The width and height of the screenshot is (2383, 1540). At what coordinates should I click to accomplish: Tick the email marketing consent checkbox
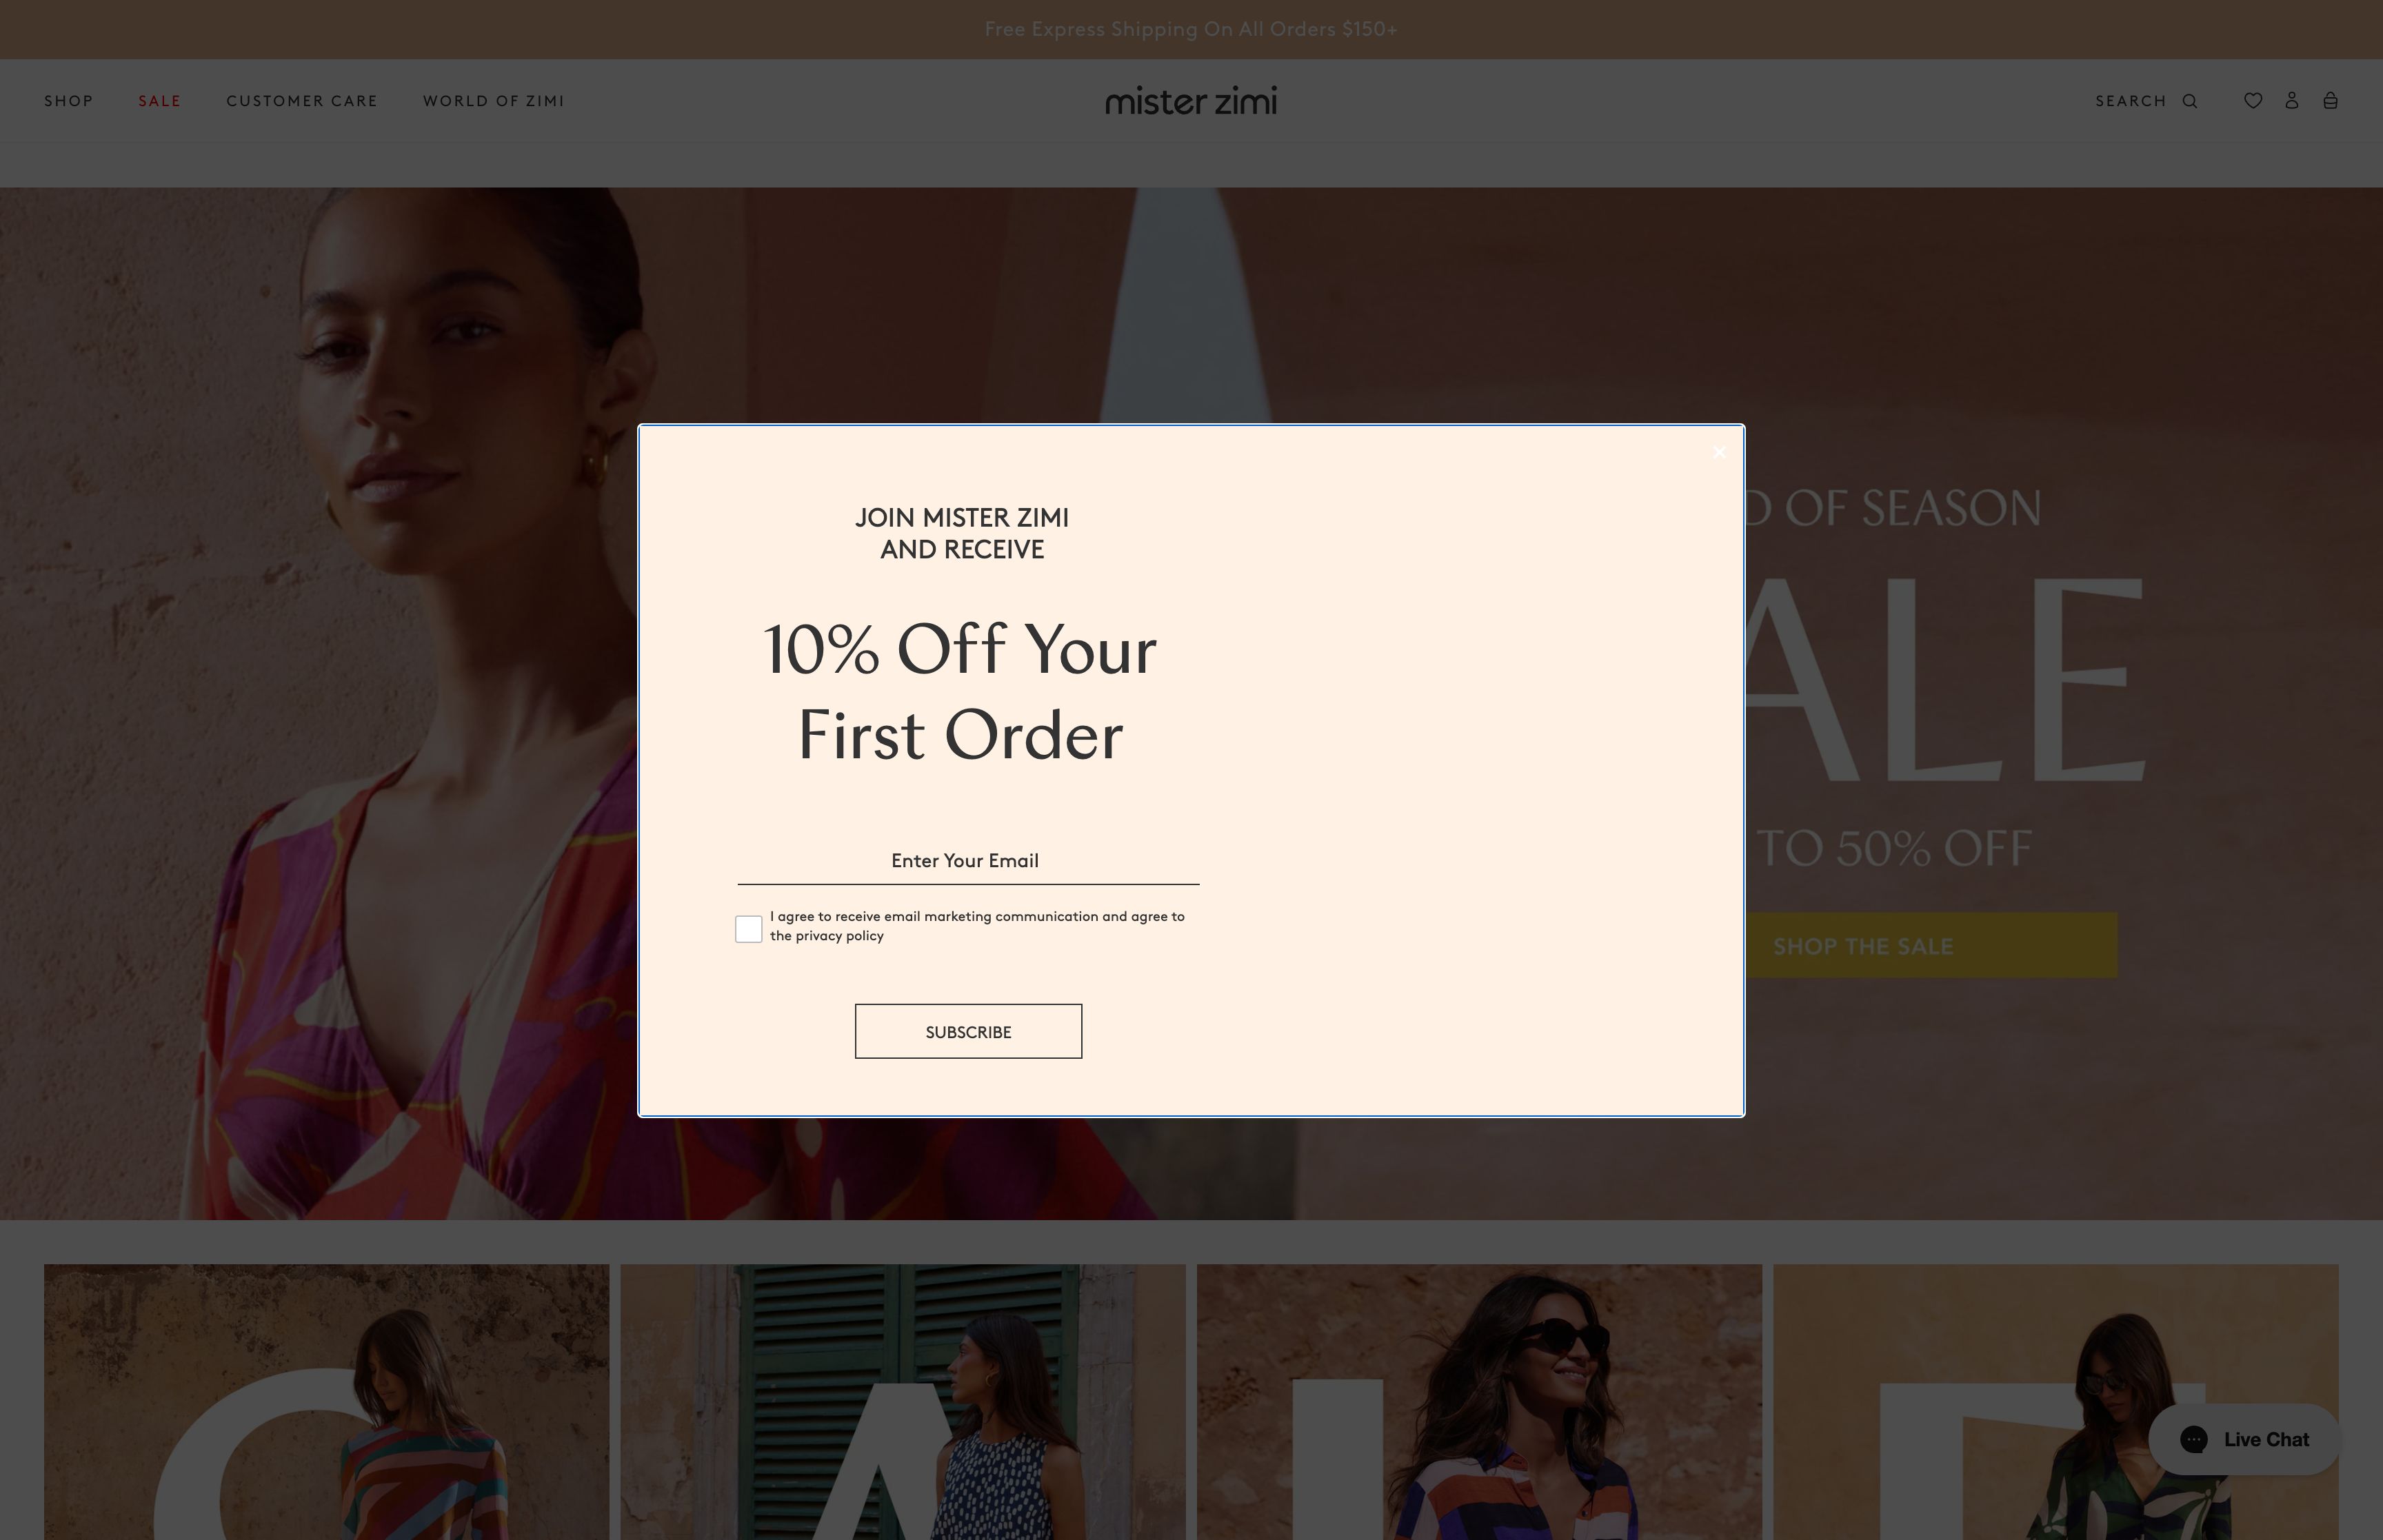(x=748, y=929)
